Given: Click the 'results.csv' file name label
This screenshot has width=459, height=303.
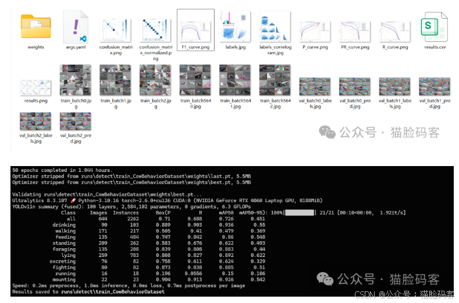Looking at the screenshot, I should point(435,47).
